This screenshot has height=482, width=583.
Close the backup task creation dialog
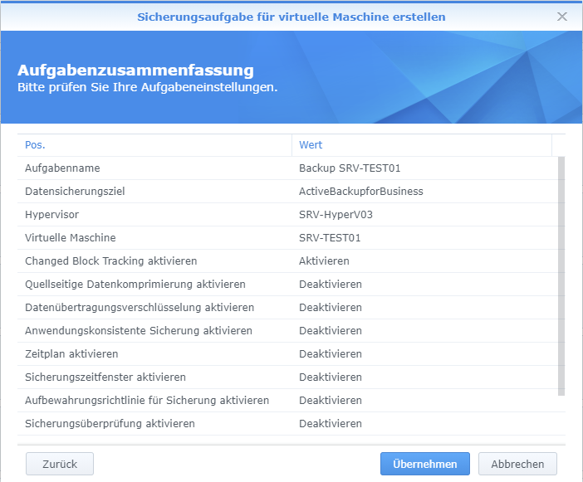561,17
